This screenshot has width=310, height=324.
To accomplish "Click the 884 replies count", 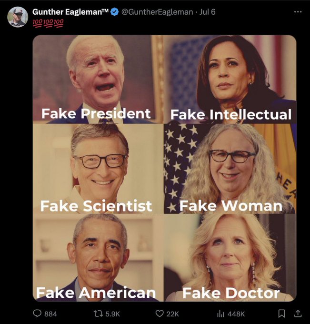I will tap(50, 314).
